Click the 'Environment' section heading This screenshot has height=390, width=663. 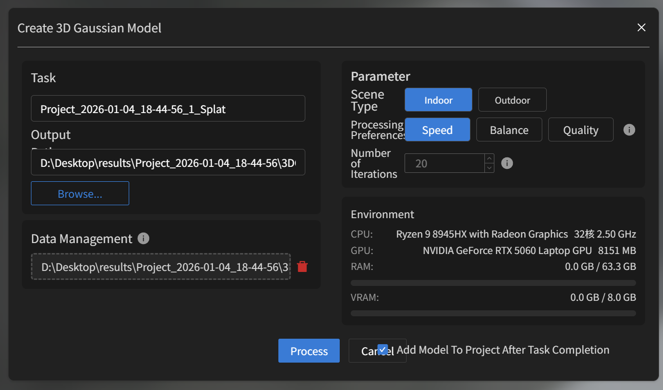(382, 214)
